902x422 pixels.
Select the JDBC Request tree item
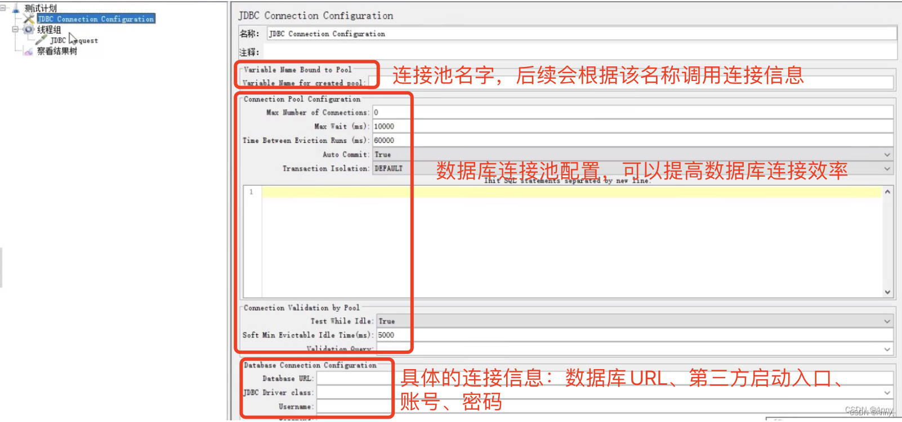(74, 41)
